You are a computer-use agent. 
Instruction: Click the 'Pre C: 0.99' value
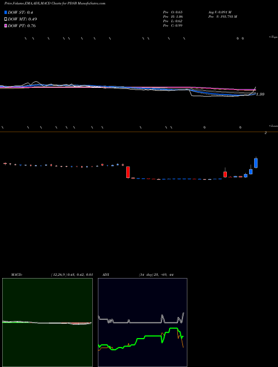point(173,26)
